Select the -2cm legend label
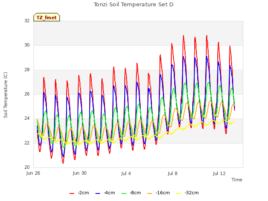Screen dimensions: 268x201 83,193
